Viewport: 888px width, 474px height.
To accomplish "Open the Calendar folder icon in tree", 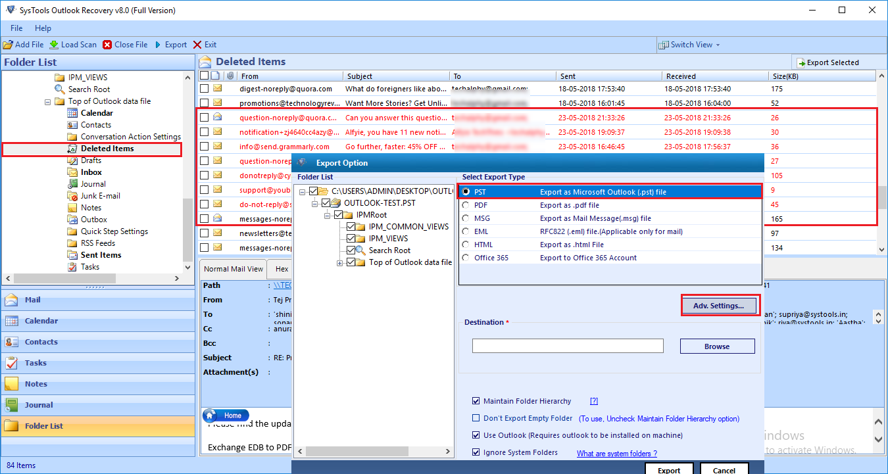I will (72, 113).
